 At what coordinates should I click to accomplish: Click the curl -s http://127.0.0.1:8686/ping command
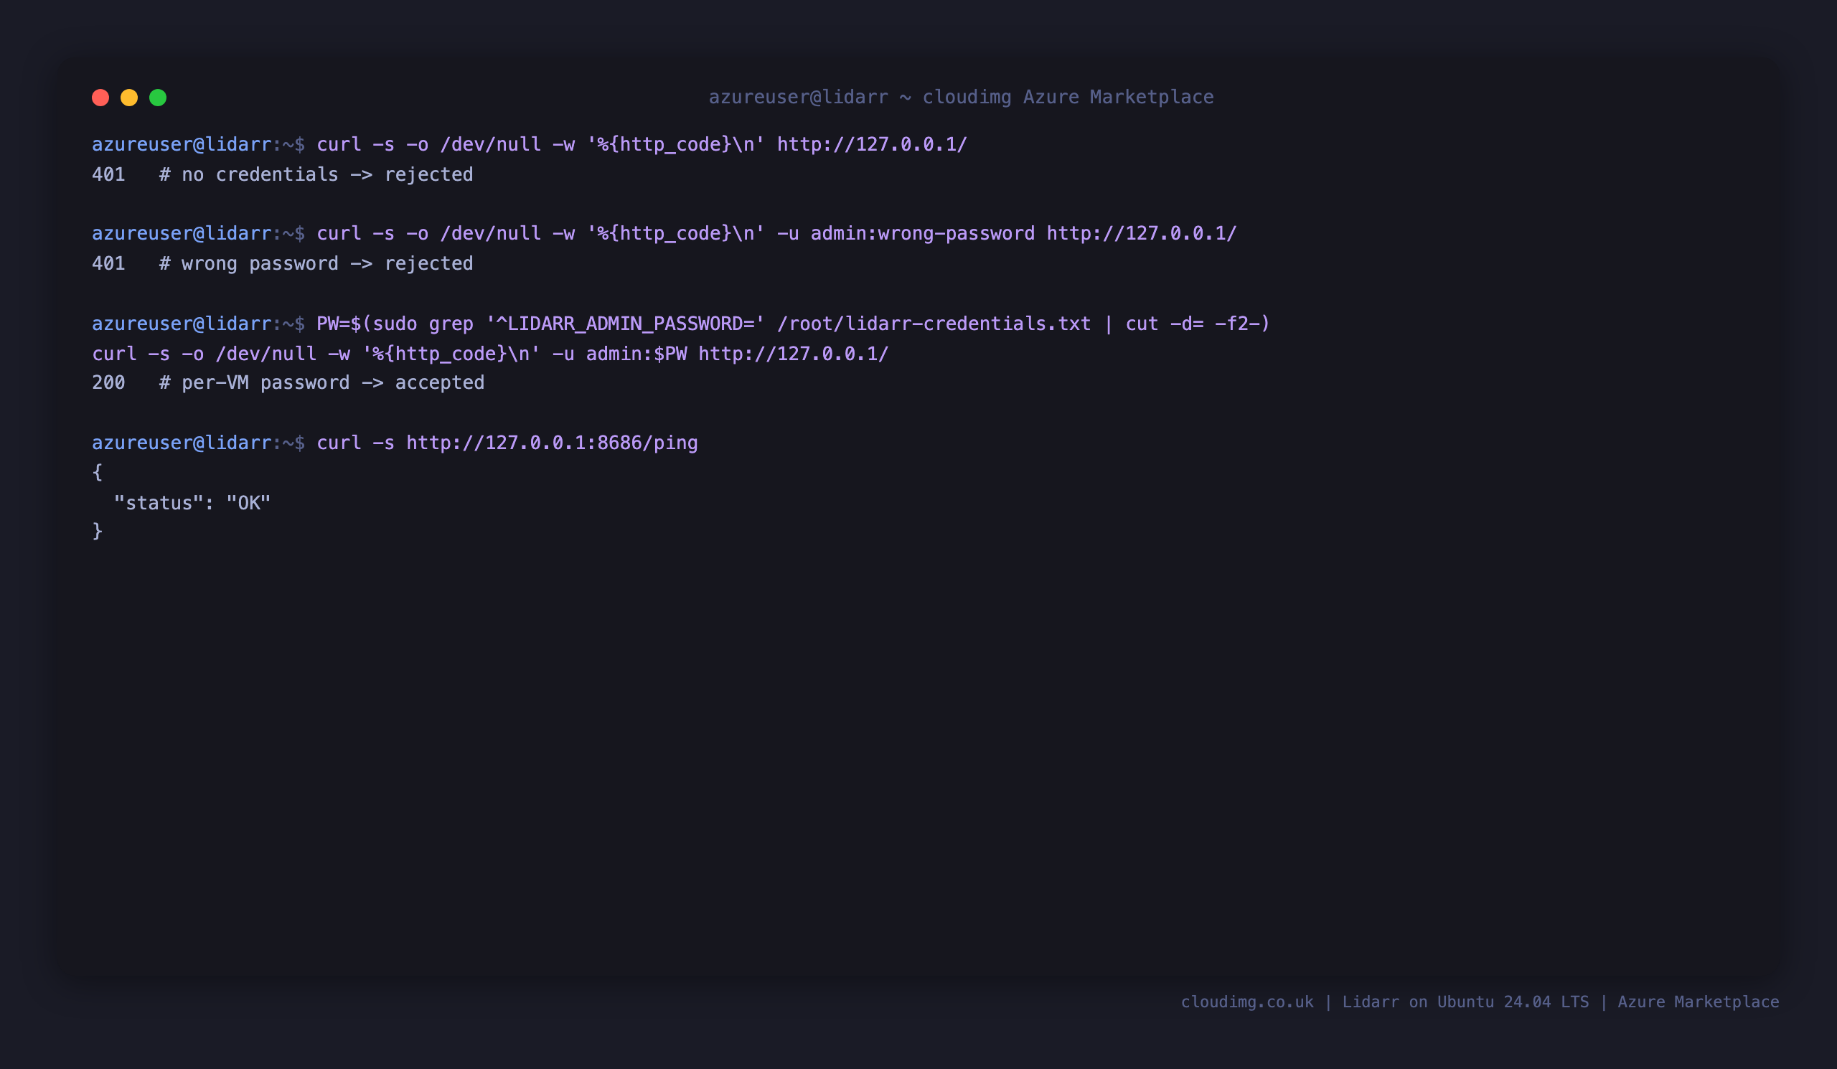[x=507, y=443]
